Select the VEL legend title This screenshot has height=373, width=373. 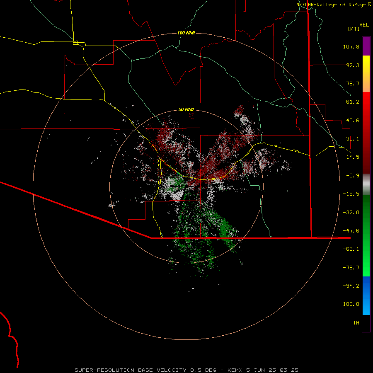pyautogui.click(x=364, y=25)
